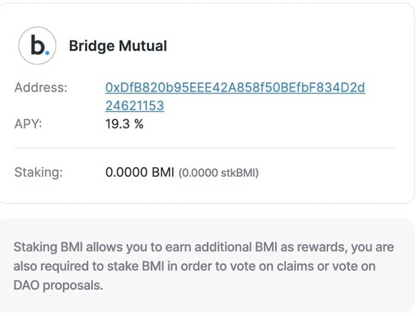Click the Bridge Mutual logo icon

tap(39, 45)
